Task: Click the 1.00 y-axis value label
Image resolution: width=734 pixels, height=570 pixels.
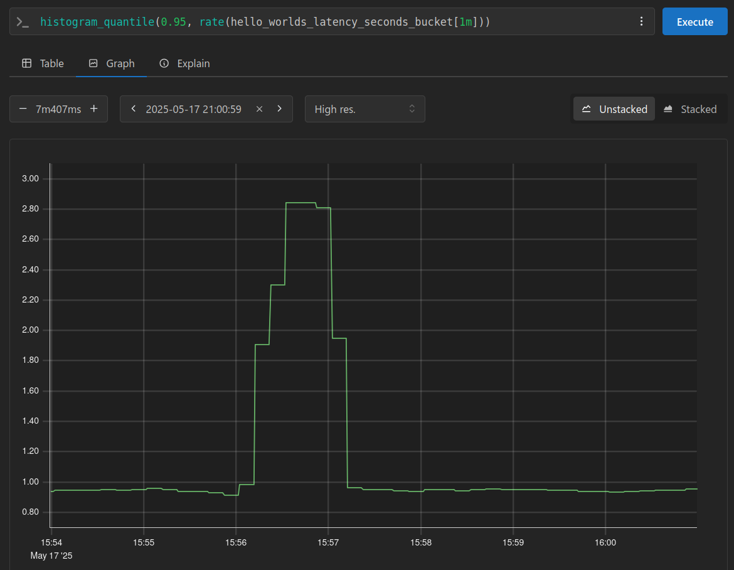Action: pos(31,482)
